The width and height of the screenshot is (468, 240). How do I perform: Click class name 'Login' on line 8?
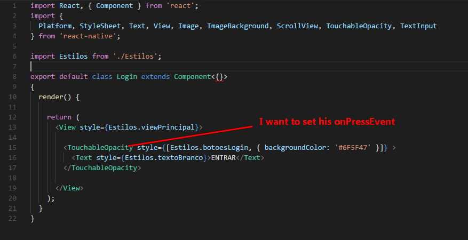(127, 77)
